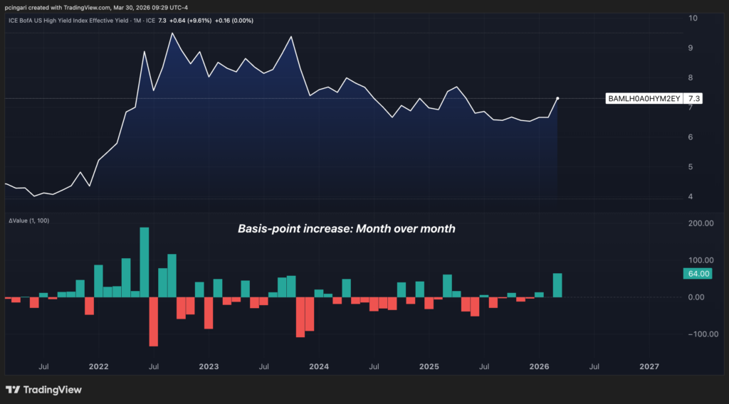The width and height of the screenshot is (729, 404).
Task: Select the 2024 time axis label
Action: tap(318, 367)
